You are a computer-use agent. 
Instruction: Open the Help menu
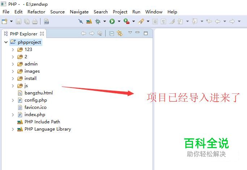point(173,12)
